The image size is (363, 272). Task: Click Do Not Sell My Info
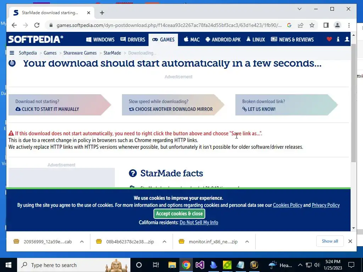click(199, 222)
